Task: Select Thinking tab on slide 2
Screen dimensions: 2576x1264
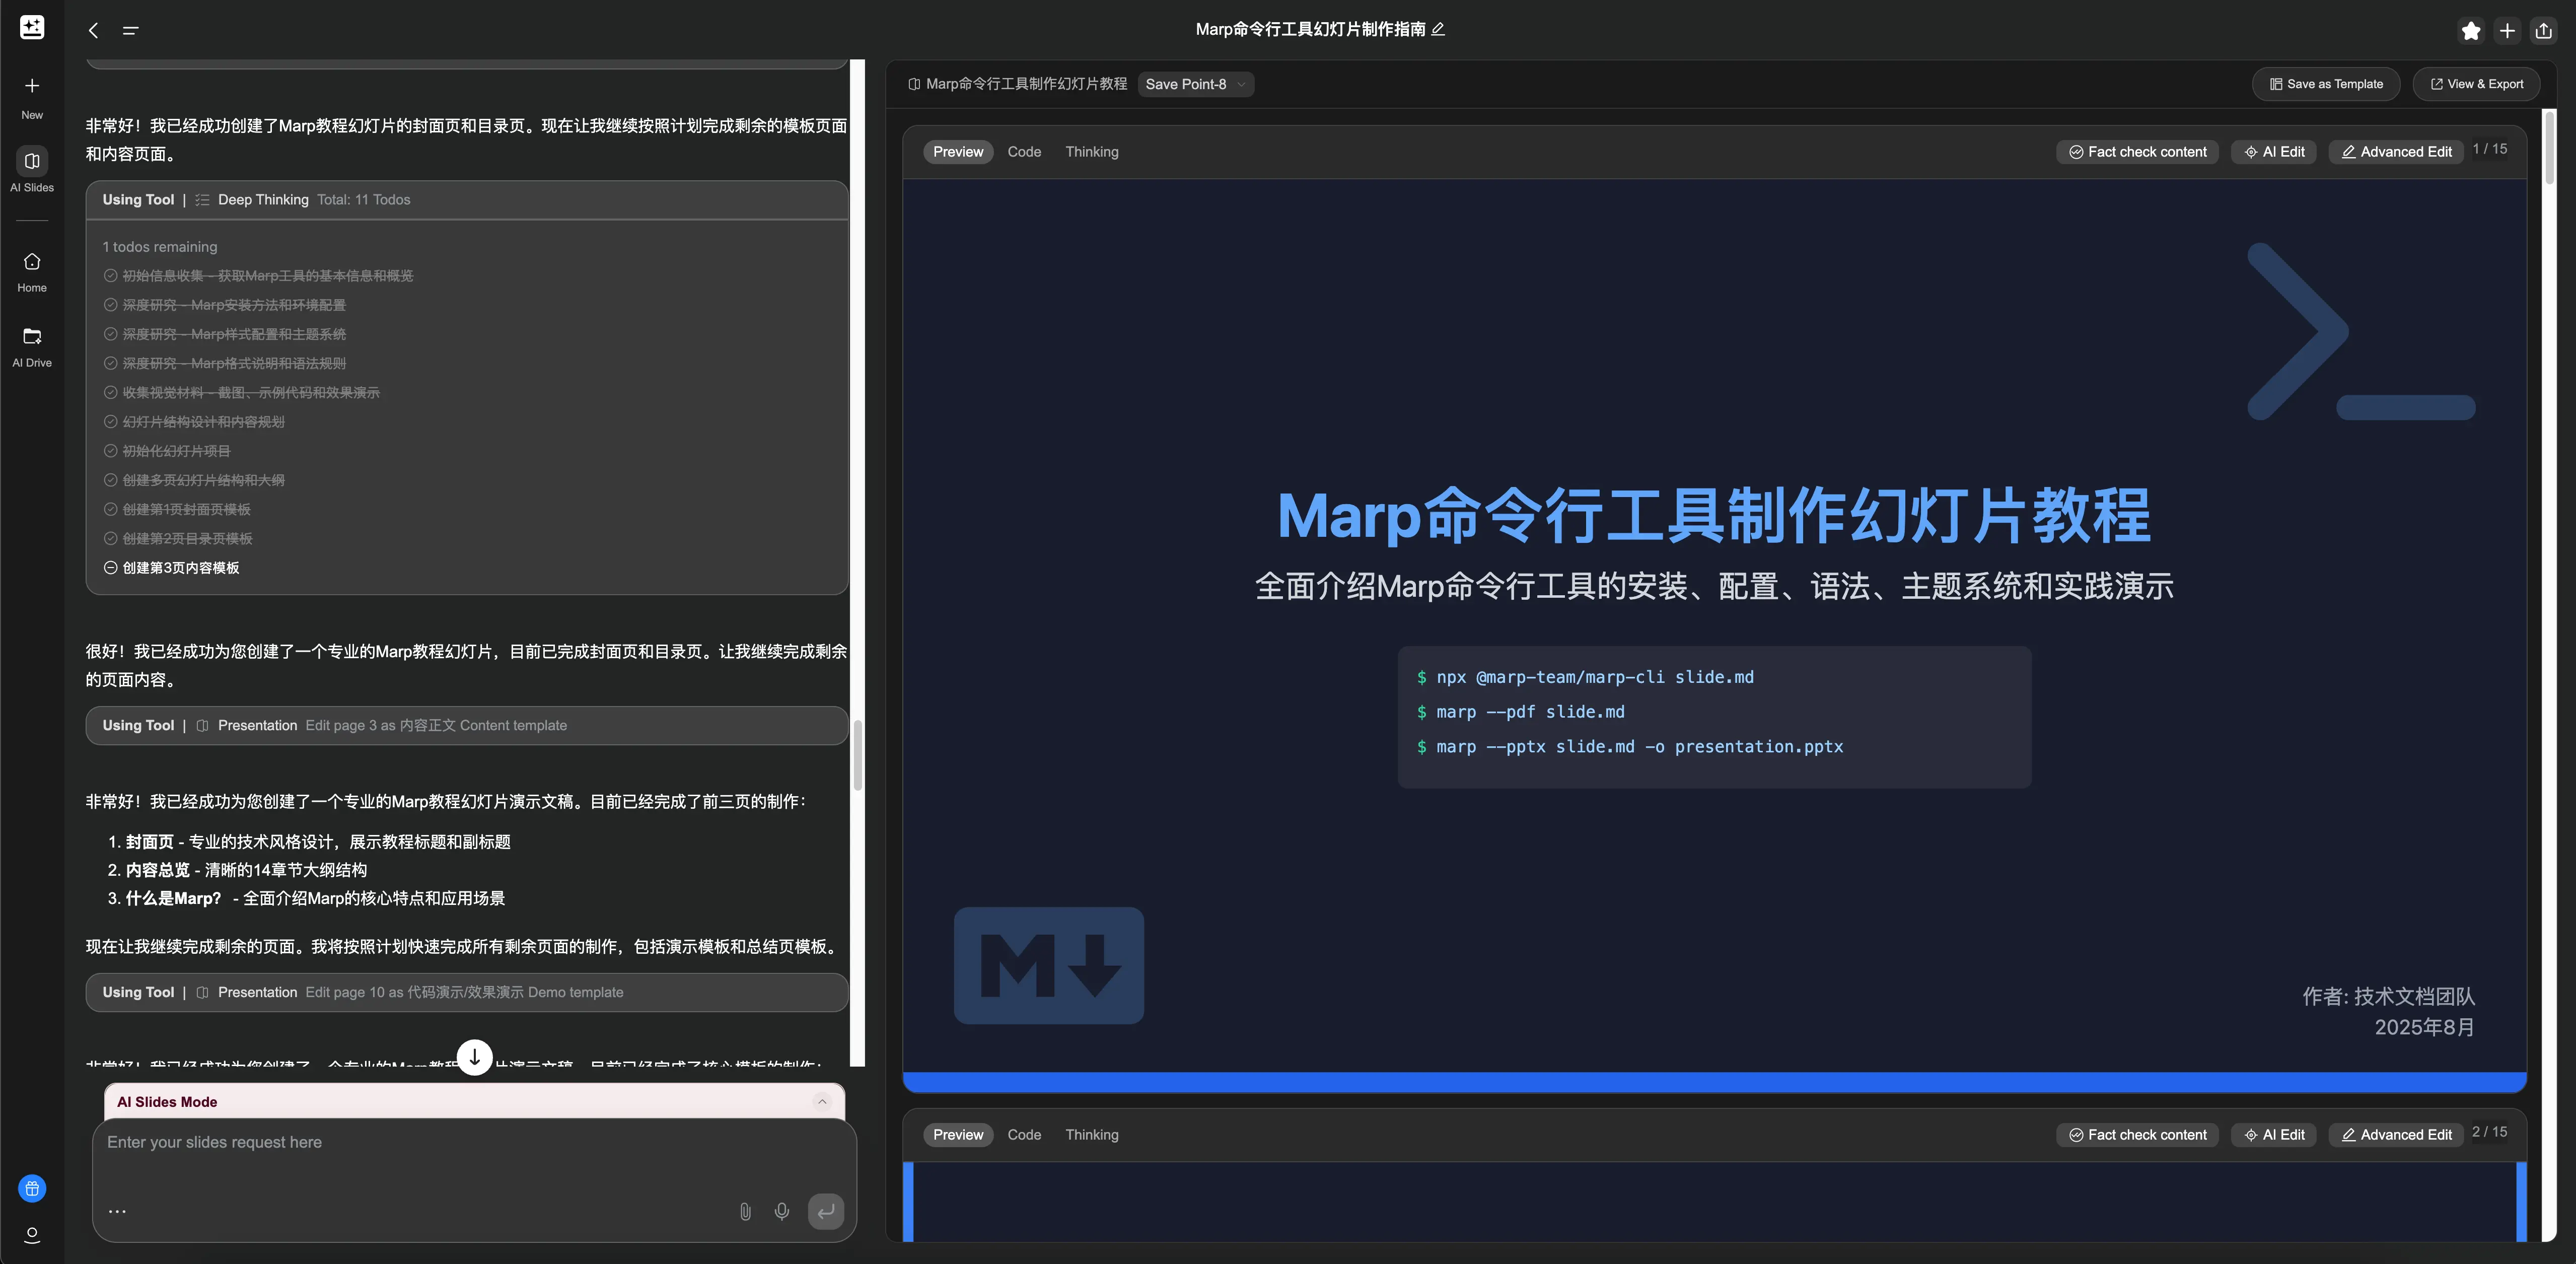Action: coord(1092,1135)
